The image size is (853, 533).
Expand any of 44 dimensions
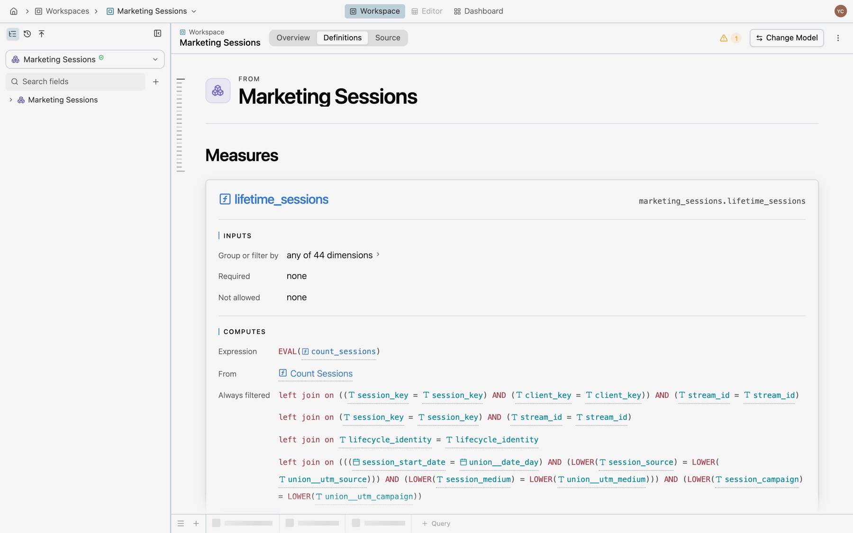click(333, 255)
